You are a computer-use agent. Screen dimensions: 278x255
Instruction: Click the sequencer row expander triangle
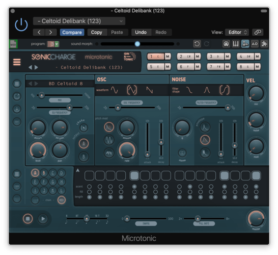[x=78, y=170]
